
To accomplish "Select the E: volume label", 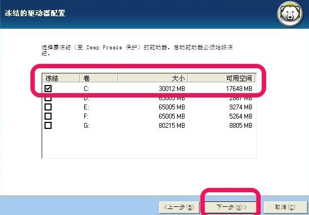I will pyautogui.click(x=86, y=107).
